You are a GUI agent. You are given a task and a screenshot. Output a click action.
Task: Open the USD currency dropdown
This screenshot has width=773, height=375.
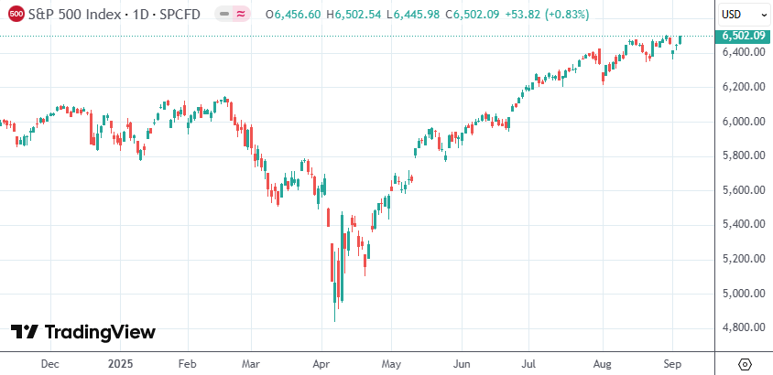pyautogui.click(x=744, y=15)
